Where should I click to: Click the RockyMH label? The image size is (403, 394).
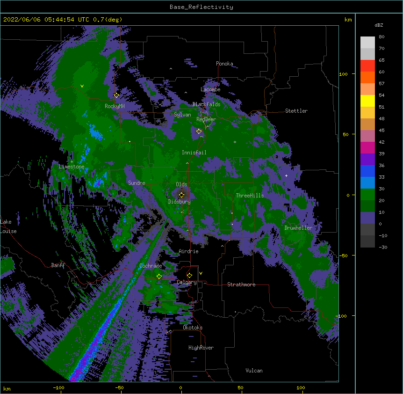[115, 106]
